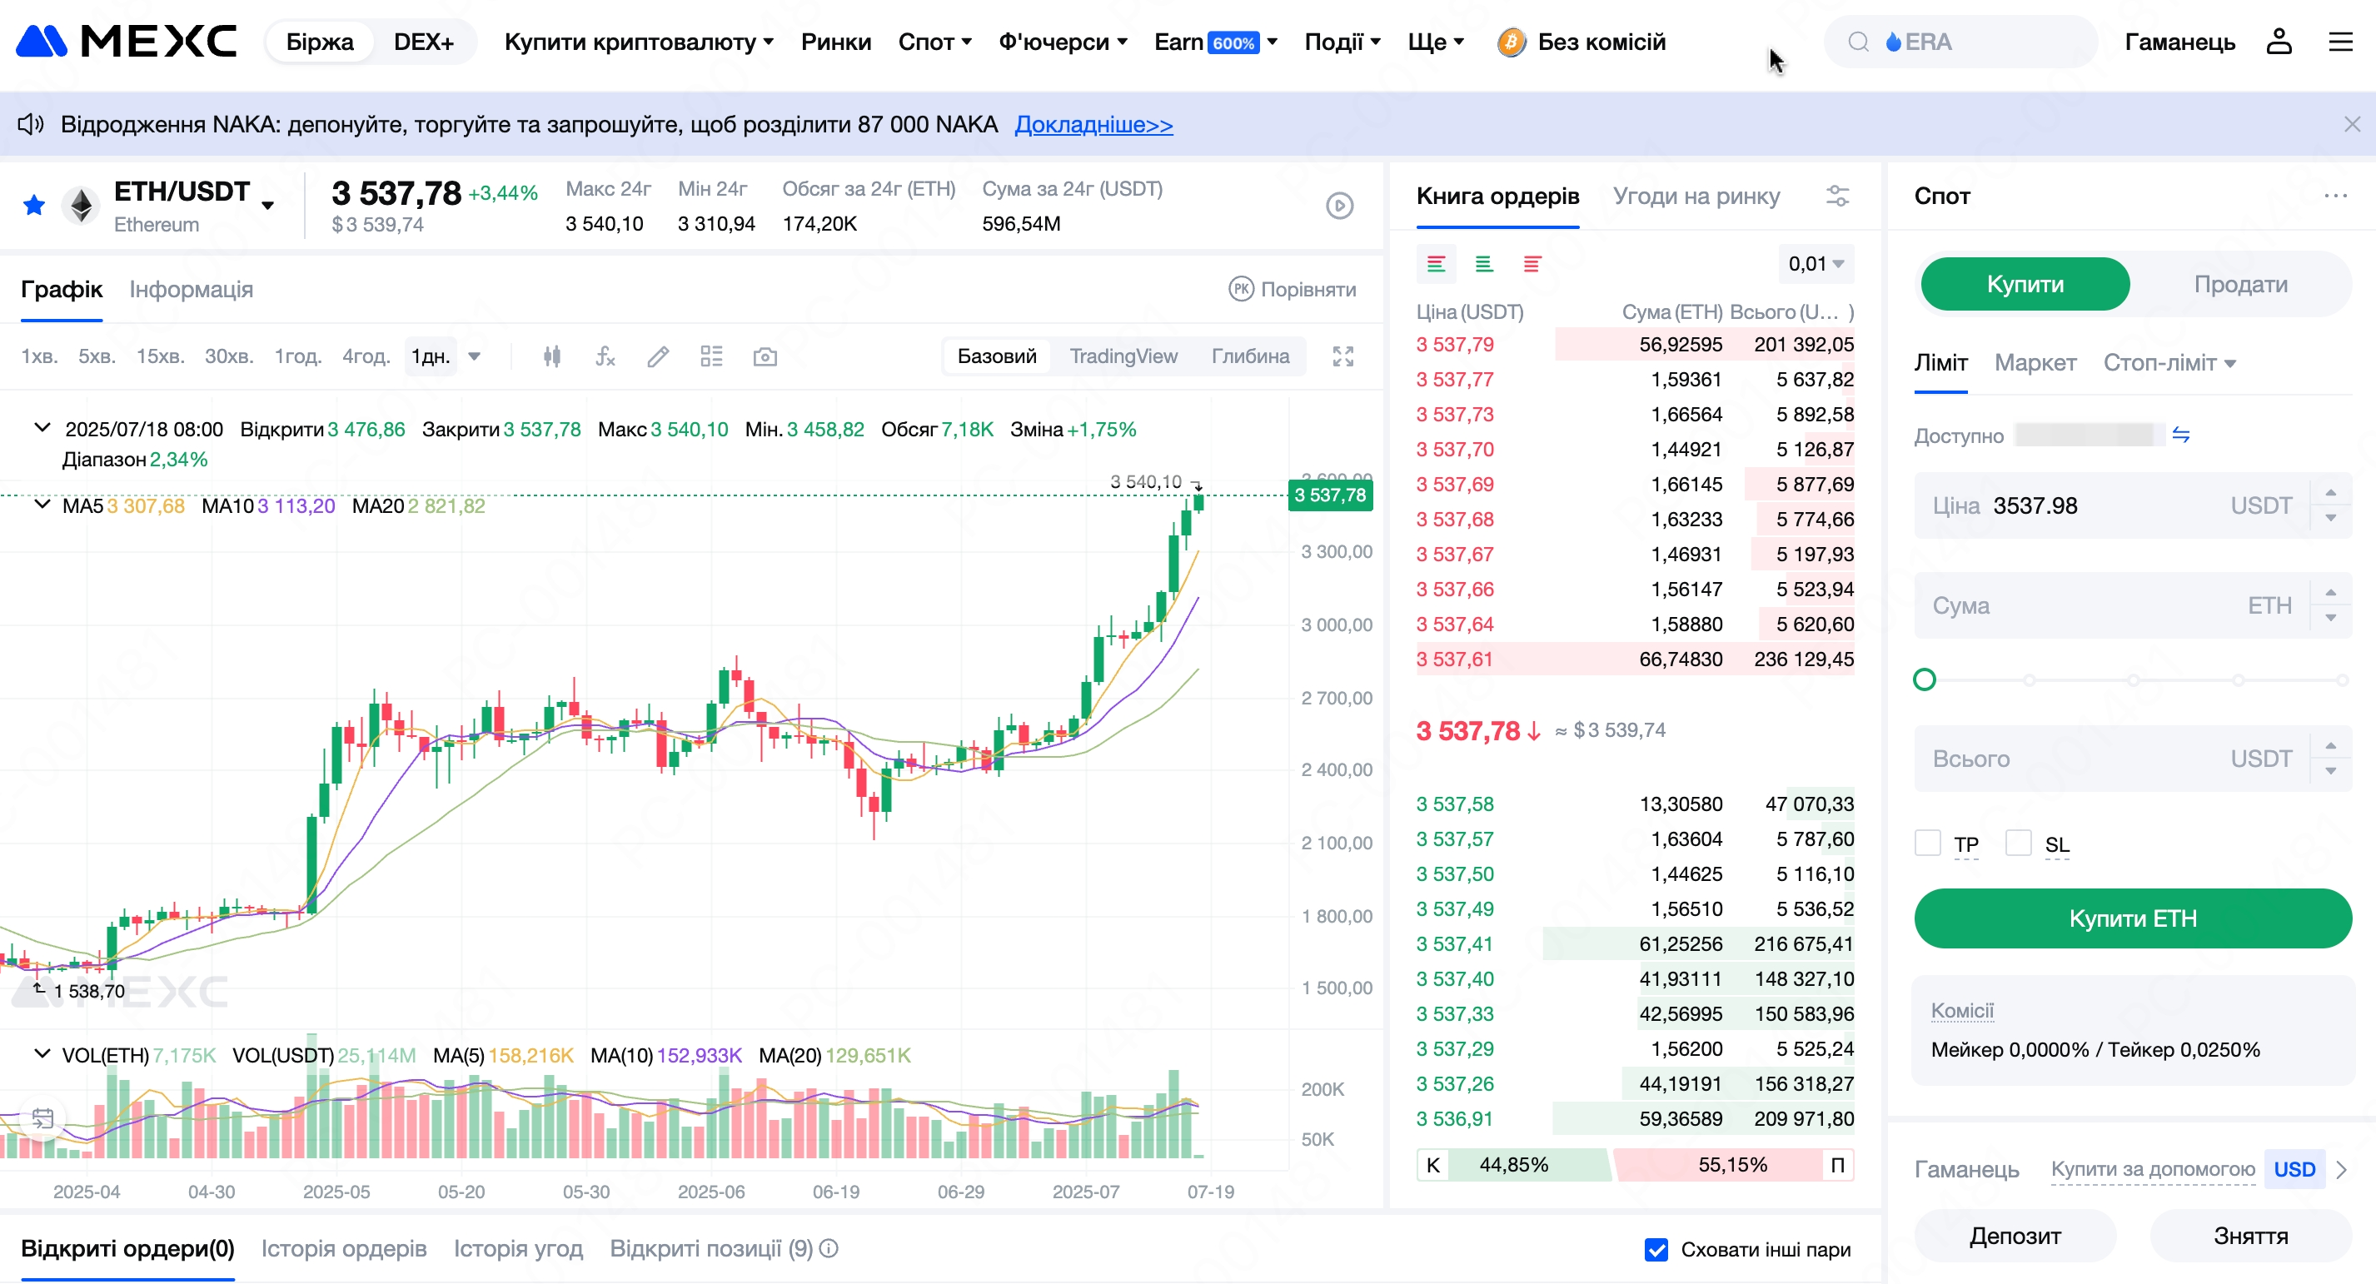Click the Зняття button
Screen dimensions: 2376x1284
(x=2250, y=1235)
